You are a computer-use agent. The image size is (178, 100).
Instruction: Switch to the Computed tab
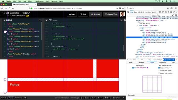[x=141, y=62]
